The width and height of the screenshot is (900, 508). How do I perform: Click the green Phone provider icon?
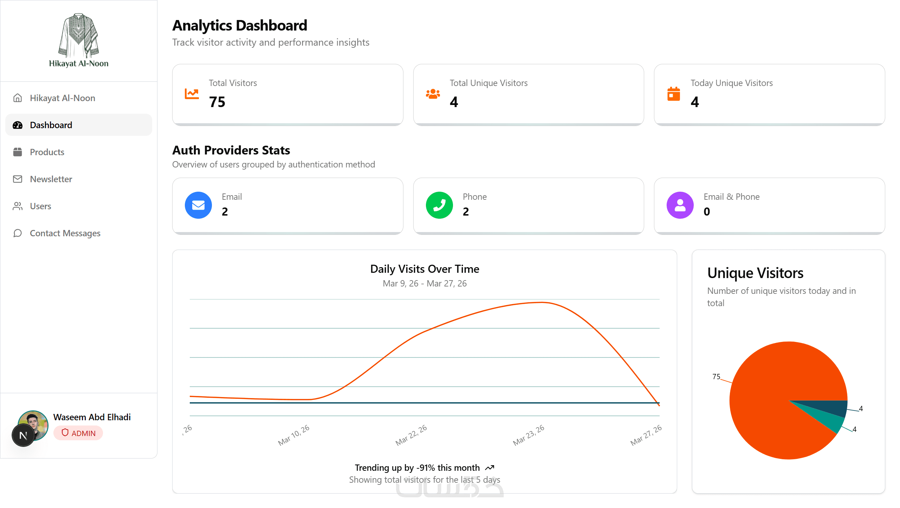click(439, 205)
